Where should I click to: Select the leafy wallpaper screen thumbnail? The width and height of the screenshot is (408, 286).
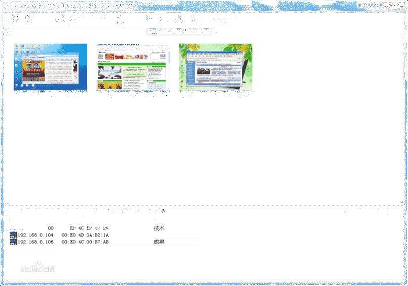(215, 67)
